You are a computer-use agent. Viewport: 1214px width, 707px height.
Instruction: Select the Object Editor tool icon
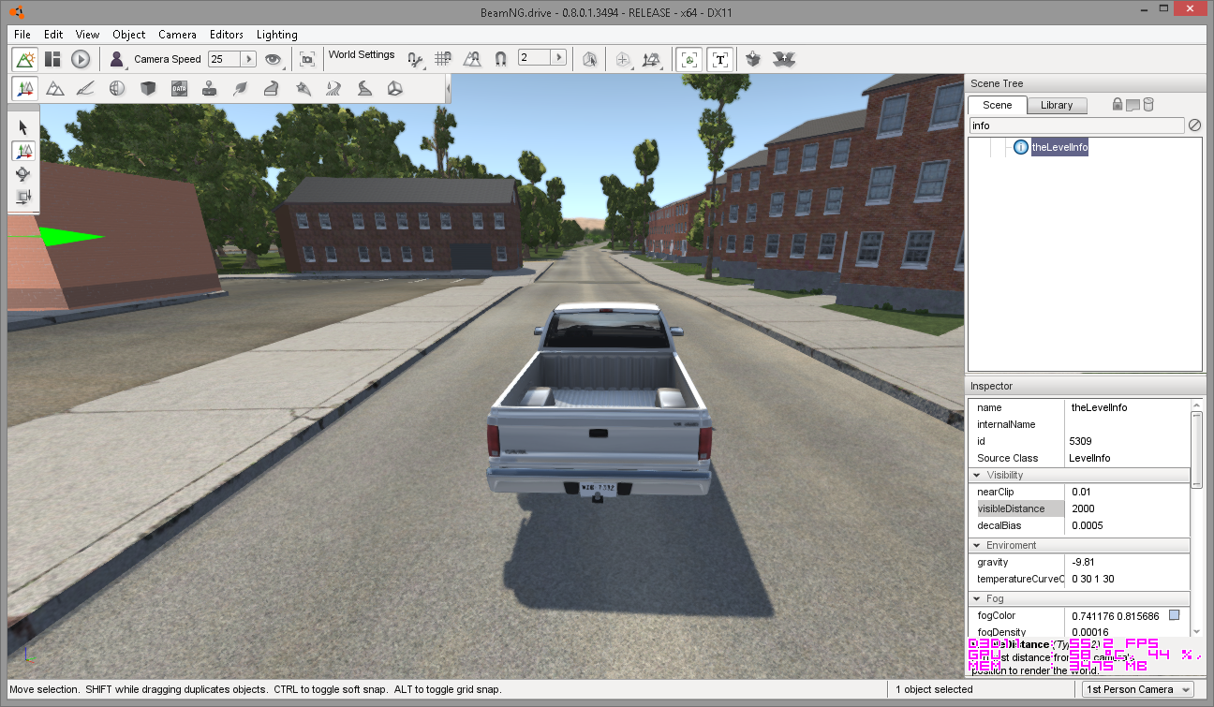click(25, 88)
